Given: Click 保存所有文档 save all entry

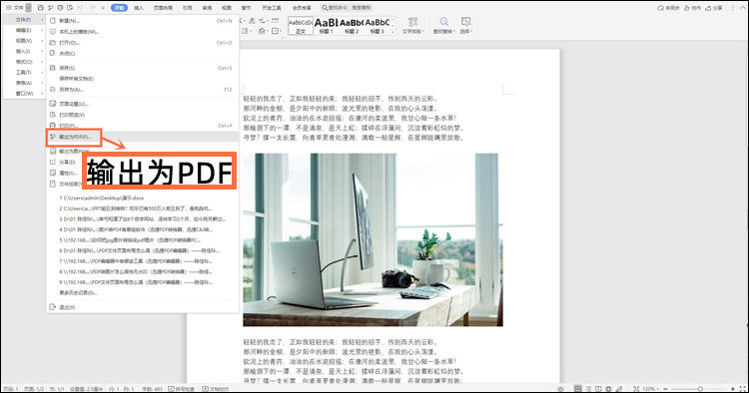Looking at the screenshot, I should click(x=143, y=78).
